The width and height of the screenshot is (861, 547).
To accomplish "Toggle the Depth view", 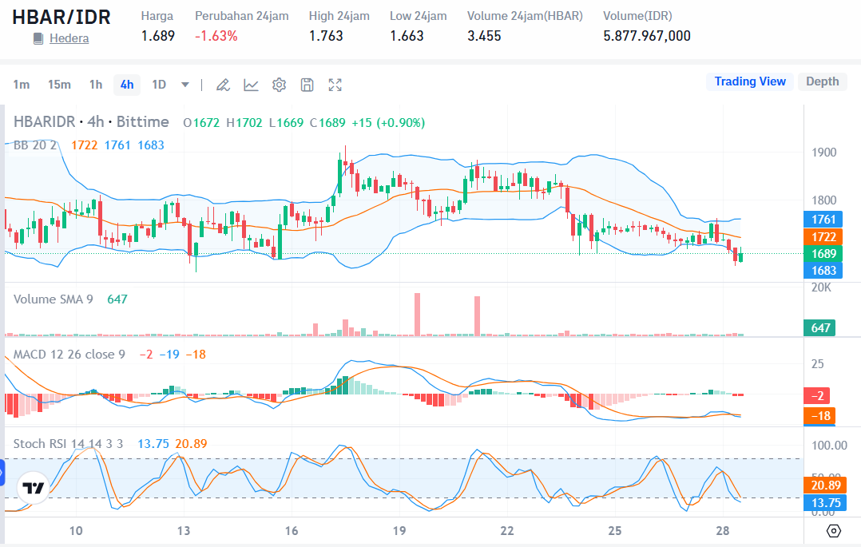I will pyautogui.click(x=822, y=81).
